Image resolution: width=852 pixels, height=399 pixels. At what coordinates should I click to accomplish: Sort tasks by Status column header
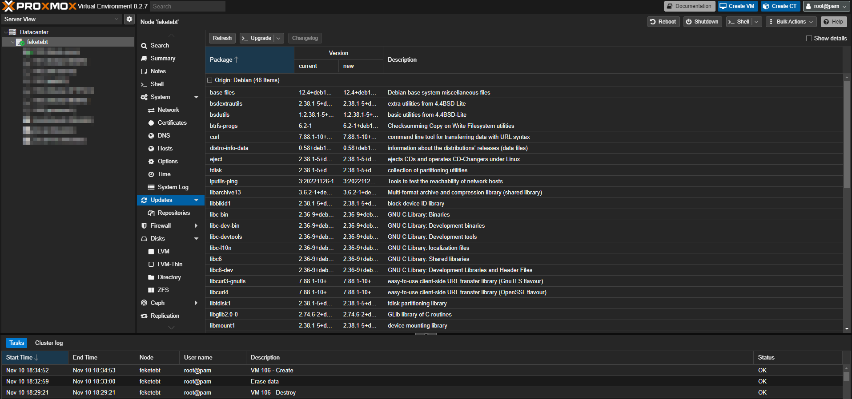[x=798, y=358]
